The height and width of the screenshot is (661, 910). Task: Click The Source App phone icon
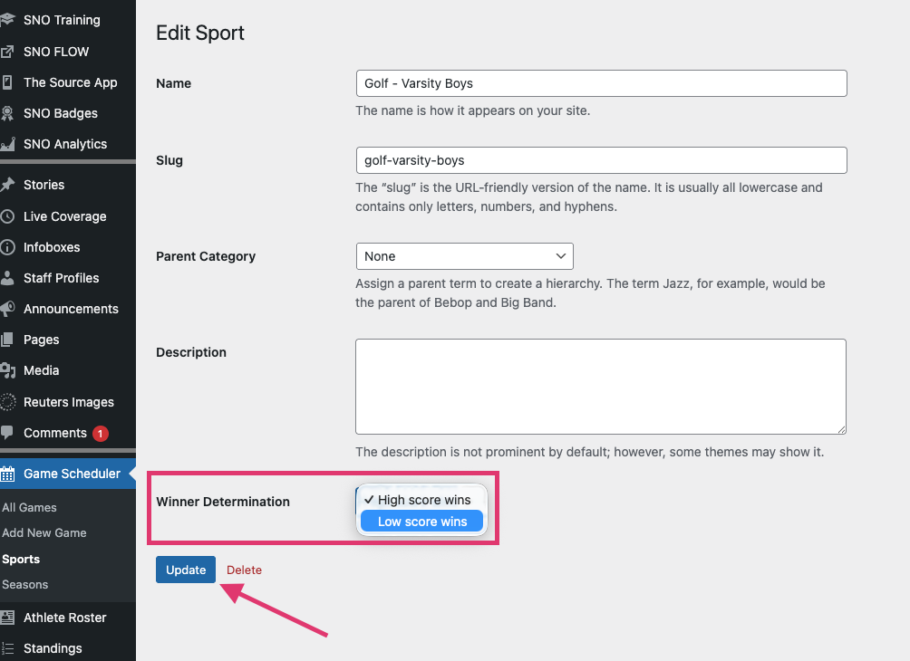click(x=7, y=82)
